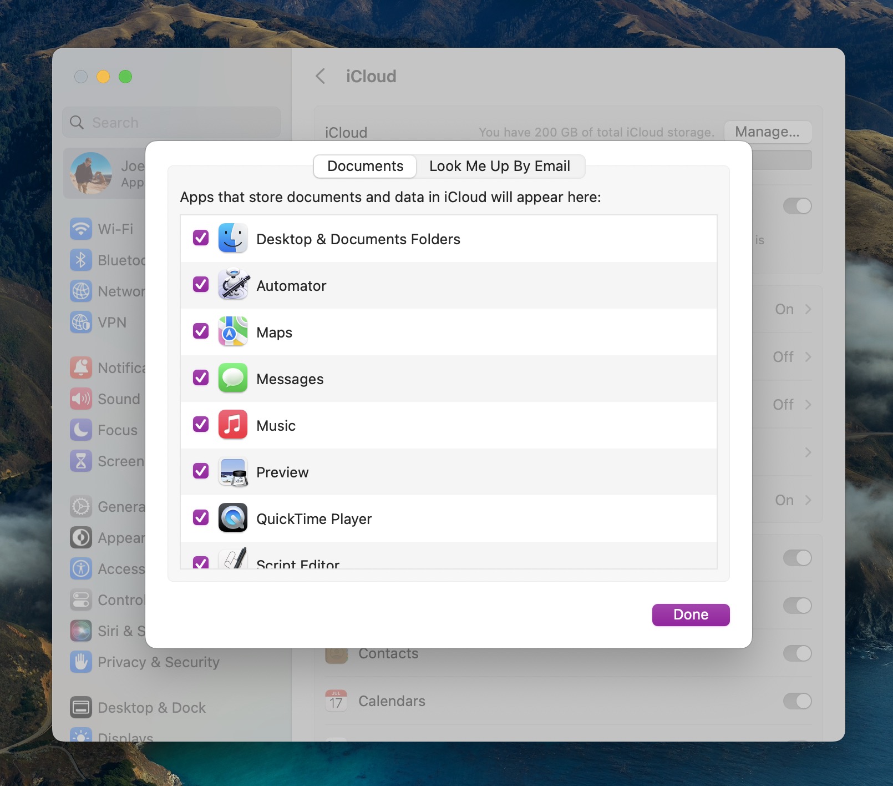893x786 pixels.
Task: Uncheck the QuickTime Player checkbox
Action: (x=201, y=518)
